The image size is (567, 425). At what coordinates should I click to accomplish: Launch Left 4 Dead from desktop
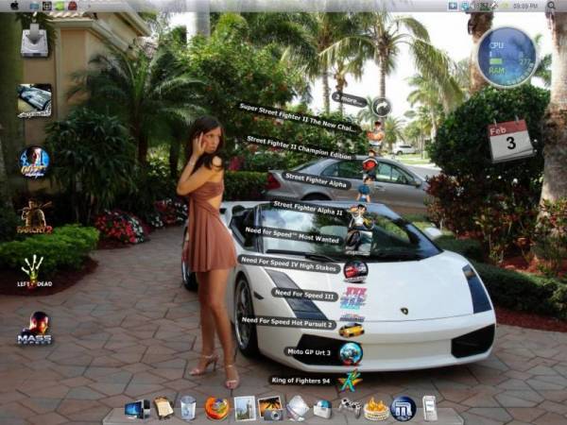tap(34, 271)
